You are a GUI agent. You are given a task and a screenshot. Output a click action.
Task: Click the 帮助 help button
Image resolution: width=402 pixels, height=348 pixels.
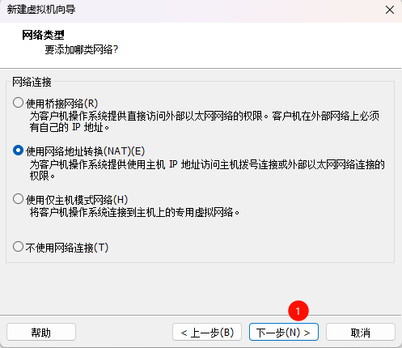pos(41,332)
